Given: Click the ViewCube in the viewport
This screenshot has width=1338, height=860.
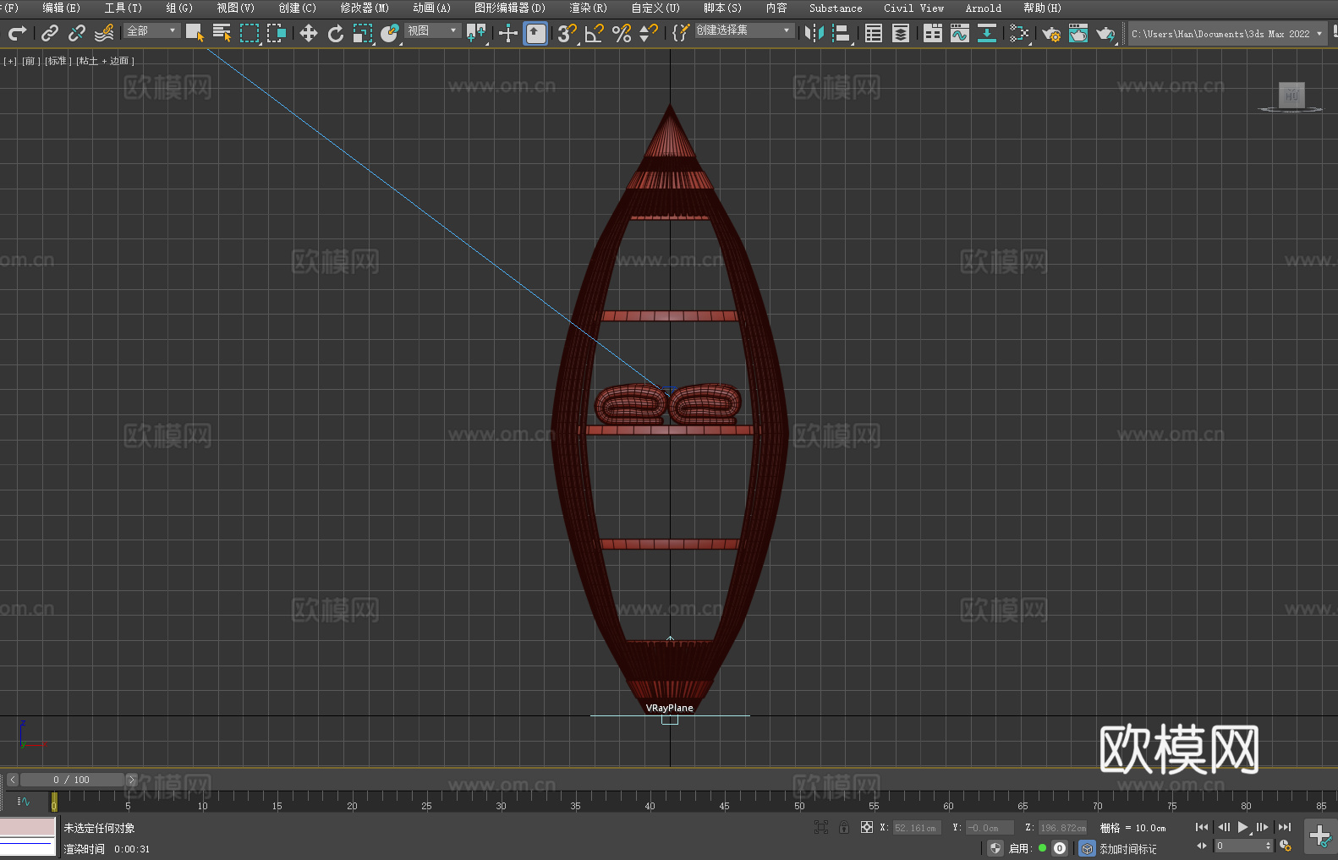Looking at the screenshot, I should tap(1291, 96).
